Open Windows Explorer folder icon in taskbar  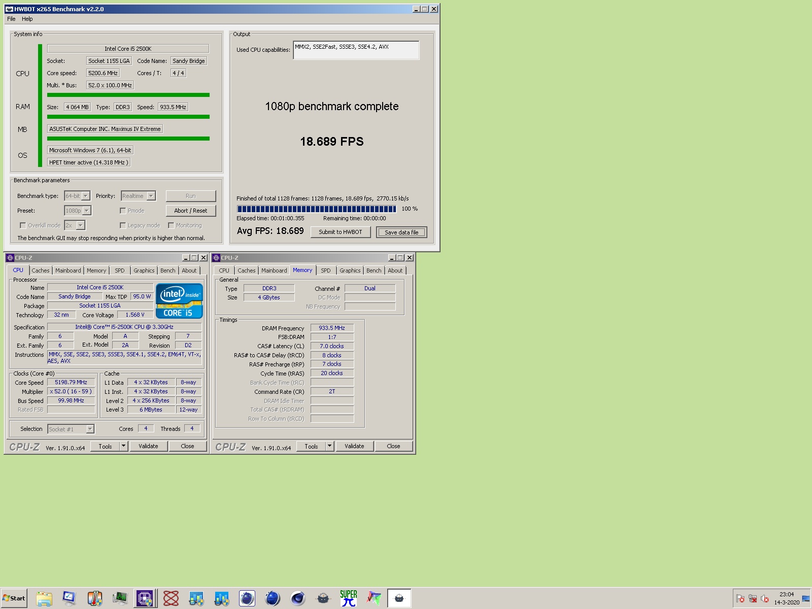(44, 598)
